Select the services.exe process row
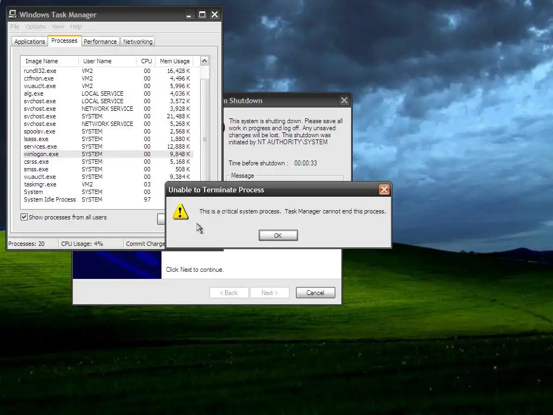The image size is (553, 415). coord(107,146)
